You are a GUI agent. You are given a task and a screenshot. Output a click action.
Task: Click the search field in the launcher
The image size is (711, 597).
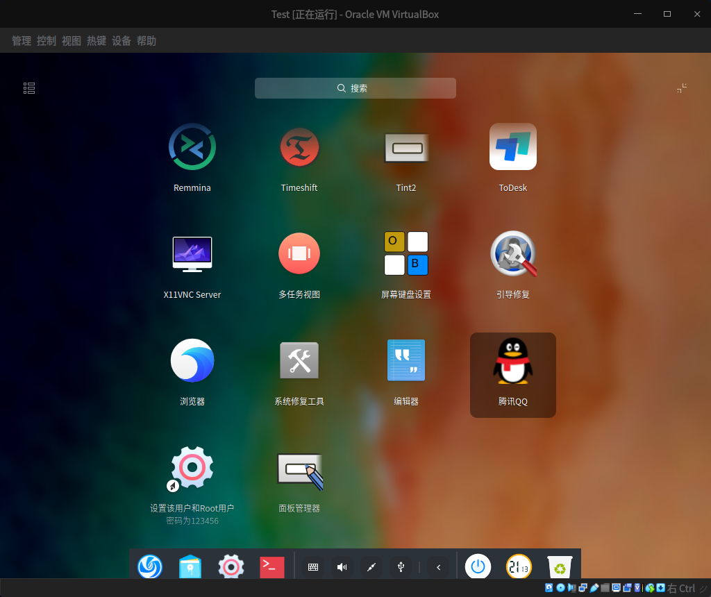[355, 88]
